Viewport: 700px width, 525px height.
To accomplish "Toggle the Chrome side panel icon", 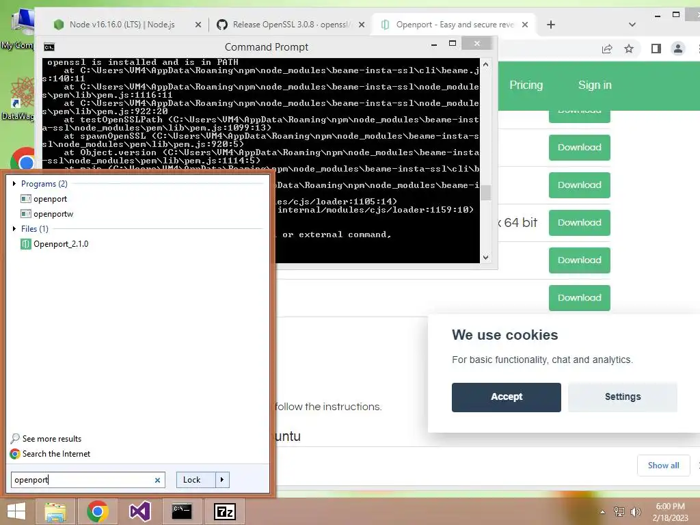I will coord(656,49).
